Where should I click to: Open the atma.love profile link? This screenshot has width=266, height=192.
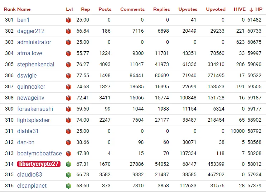tap(30, 53)
